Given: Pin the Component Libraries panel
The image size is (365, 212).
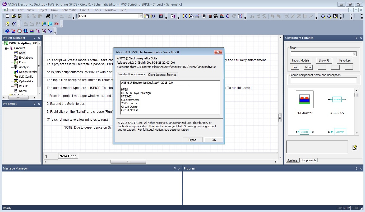Looking at the screenshot, I should [356, 38].
